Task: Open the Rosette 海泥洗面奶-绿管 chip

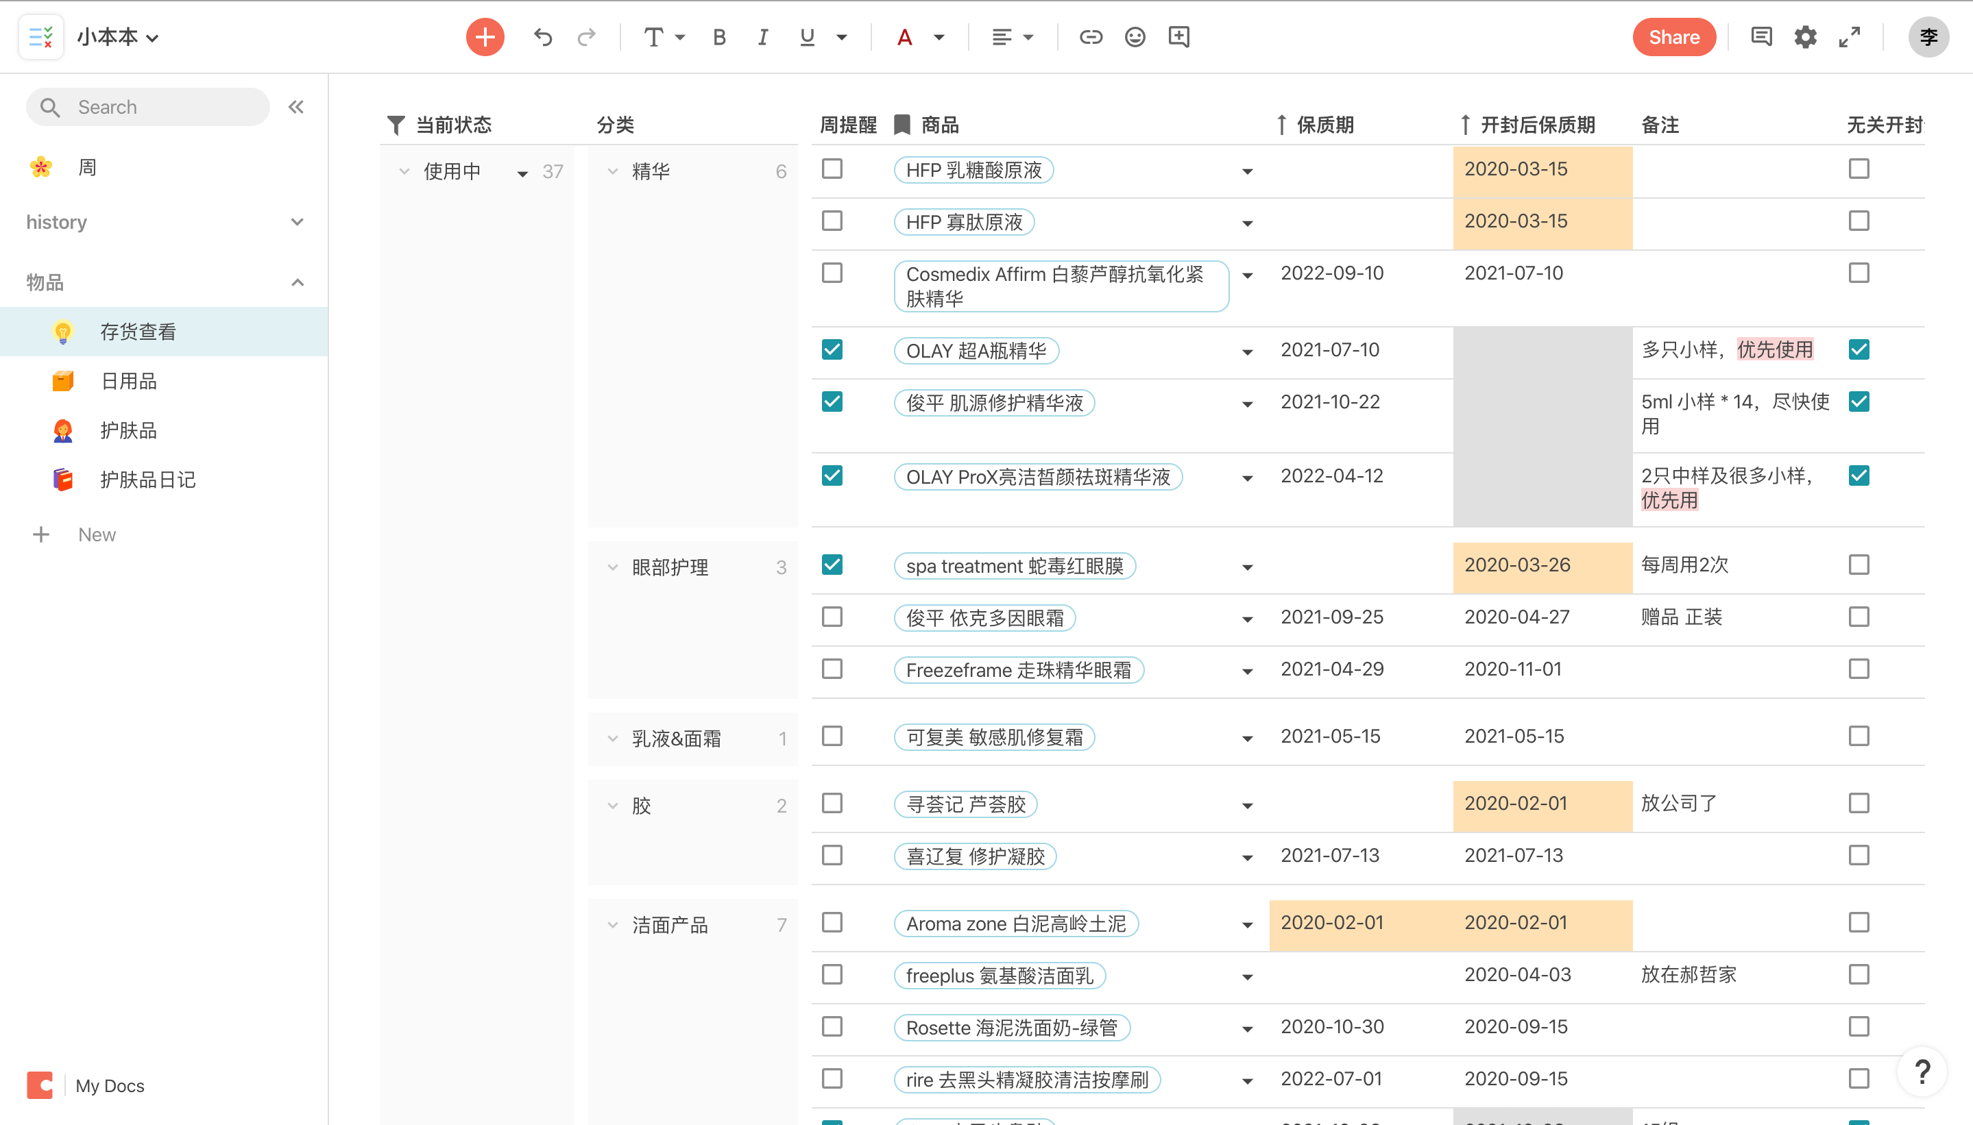Action: pos(1011,1028)
